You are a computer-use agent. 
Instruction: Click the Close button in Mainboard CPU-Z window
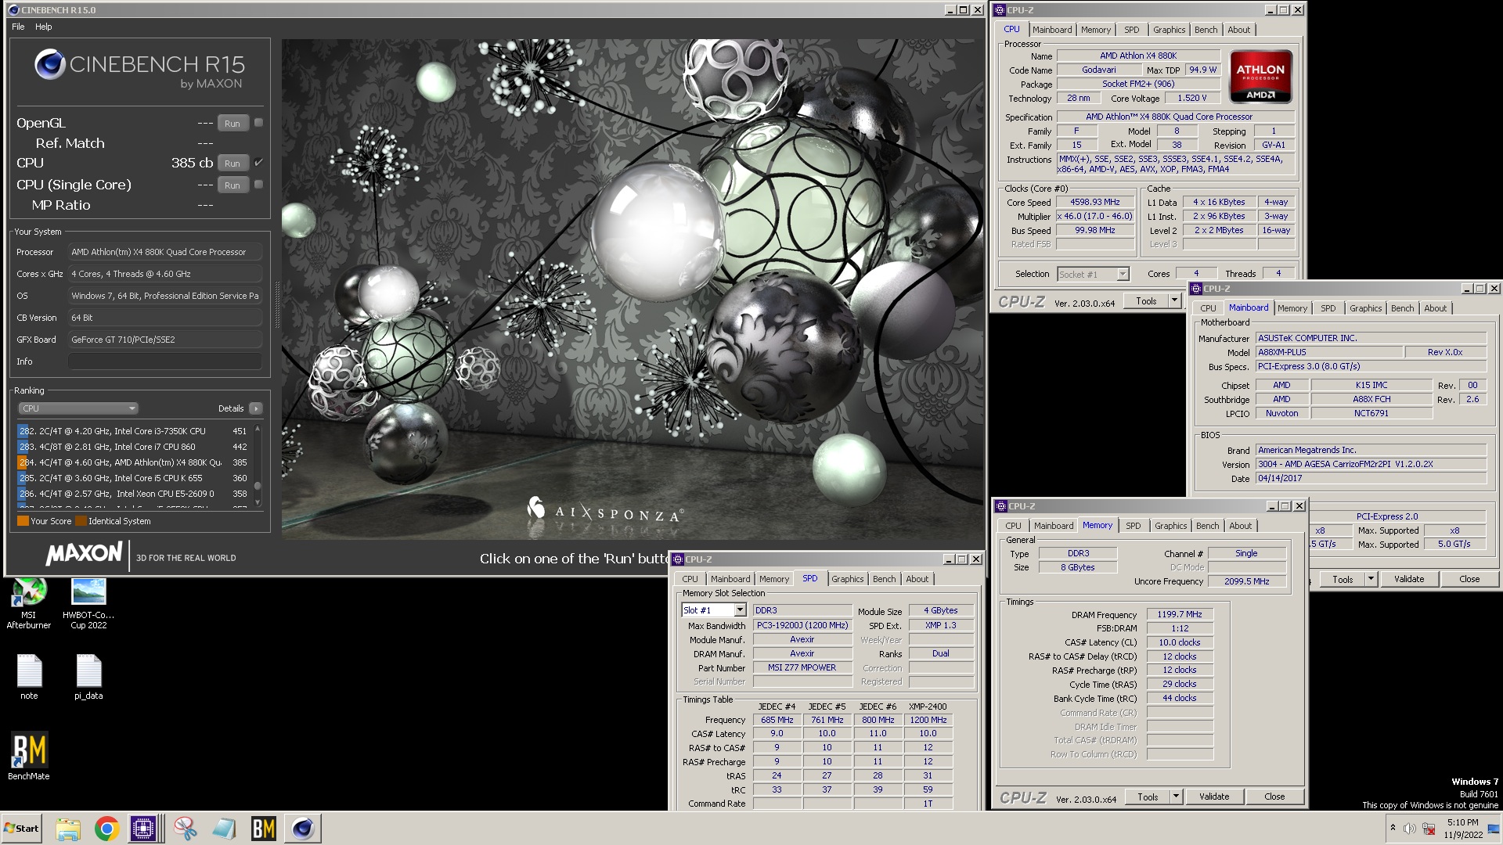1469,579
